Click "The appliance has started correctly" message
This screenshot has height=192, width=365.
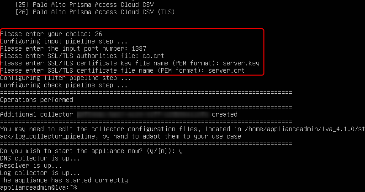63,180
